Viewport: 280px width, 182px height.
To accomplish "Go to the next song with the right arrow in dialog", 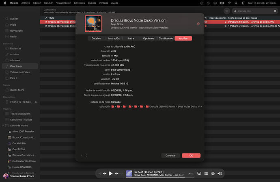I will tap(86, 155).
